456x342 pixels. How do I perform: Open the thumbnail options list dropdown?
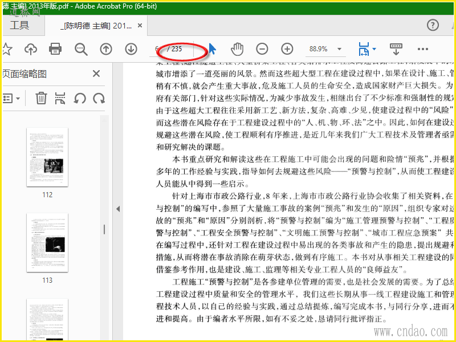(11, 98)
